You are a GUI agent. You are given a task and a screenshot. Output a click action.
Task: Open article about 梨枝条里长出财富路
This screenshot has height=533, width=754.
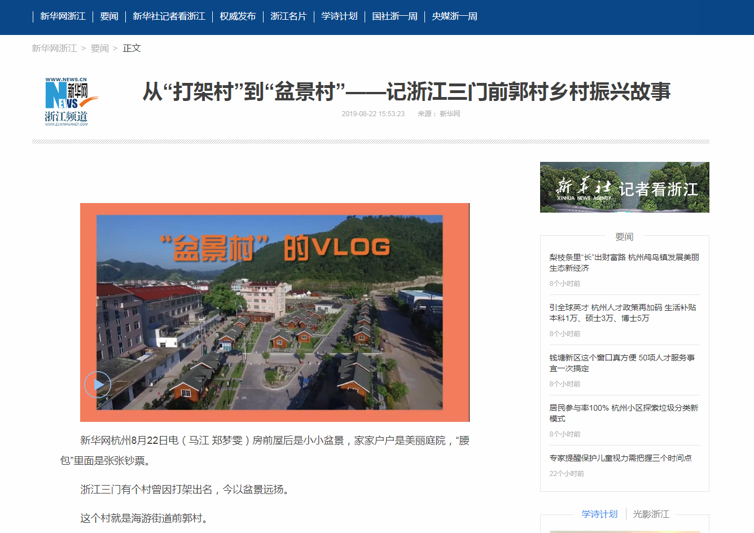[624, 262]
